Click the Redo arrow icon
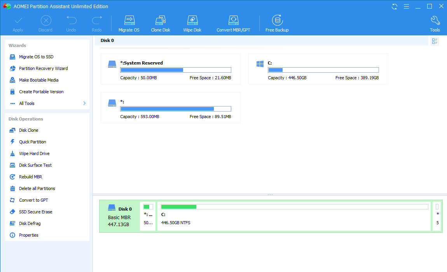The width and height of the screenshot is (447, 272). pos(97,20)
